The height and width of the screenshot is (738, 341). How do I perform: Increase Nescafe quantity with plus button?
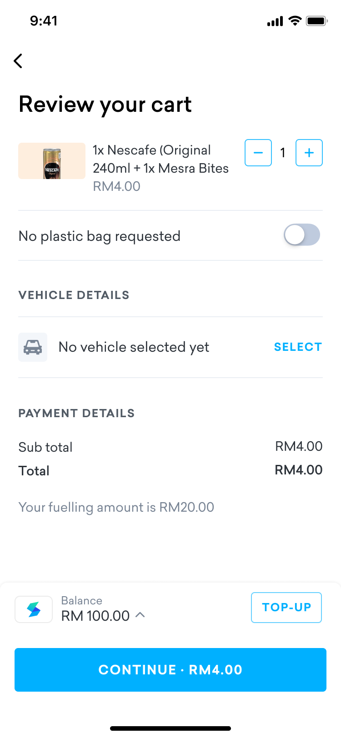tap(309, 153)
